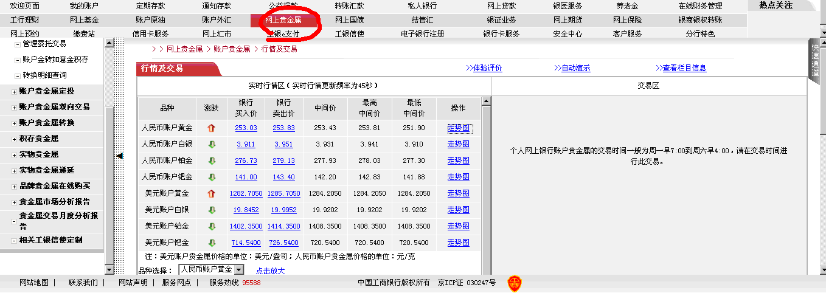This screenshot has width=826, height=293.
Task: Click the green down arrow for 美元账户钯金
Action: pyautogui.click(x=212, y=243)
